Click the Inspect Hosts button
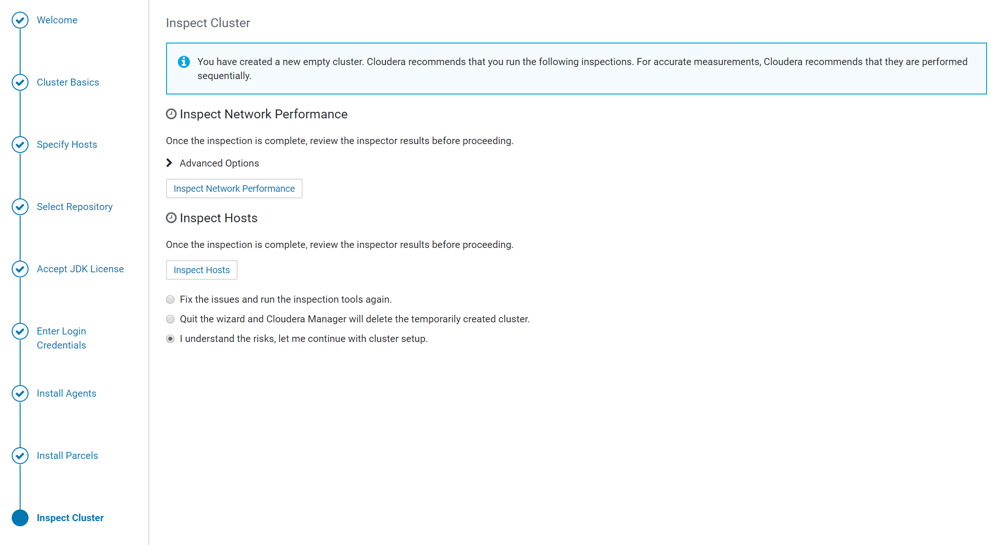The height and width of the screenshot is (545, 995). tap(202, 270)
